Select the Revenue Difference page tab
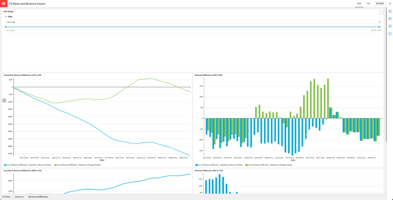Screen dimensions: 393x200 tap(38, 197)
